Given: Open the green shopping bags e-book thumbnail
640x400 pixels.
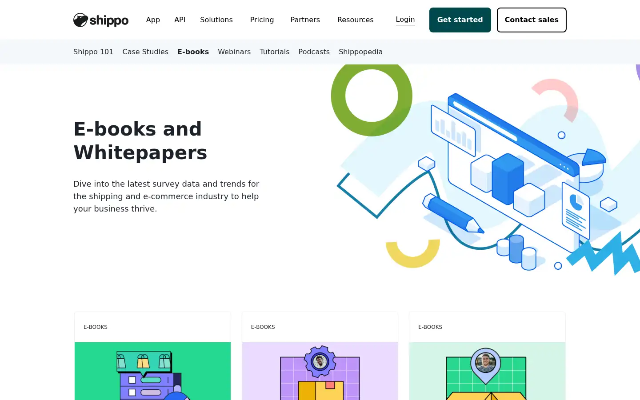Looking at the screenshot, I should coord(152,371).
